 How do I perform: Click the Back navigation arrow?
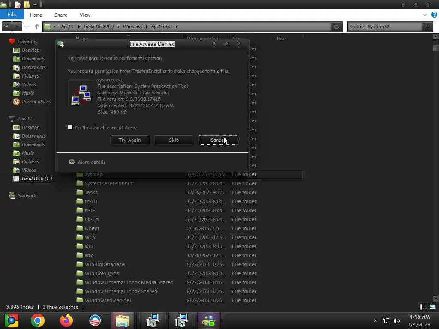click(7, 27)
